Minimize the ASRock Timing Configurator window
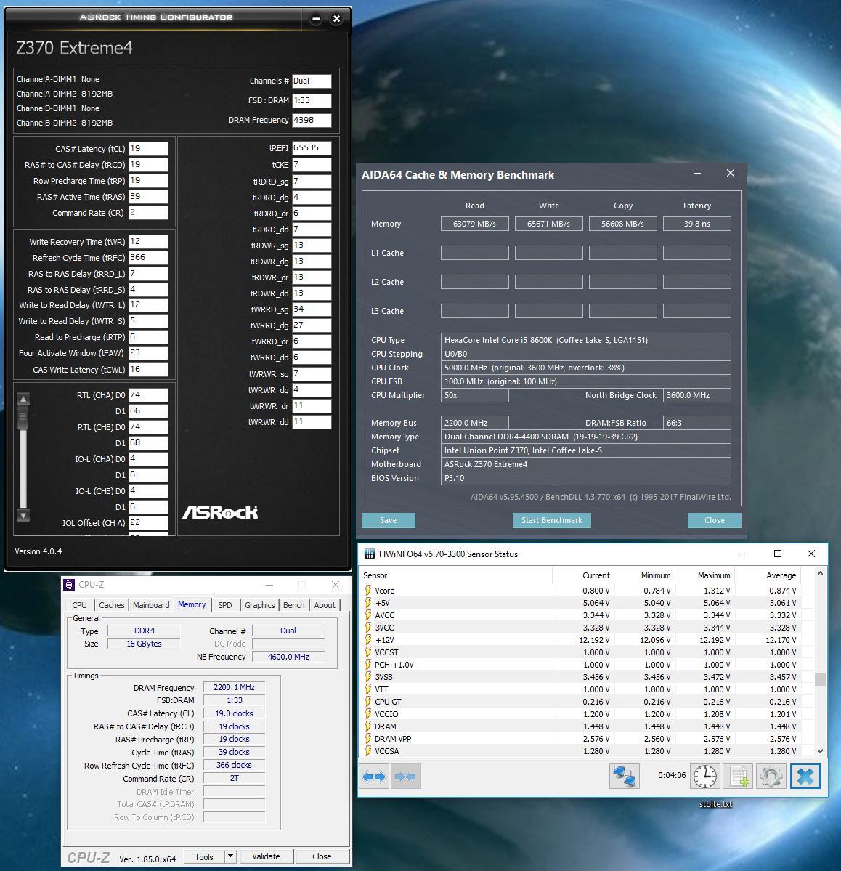This screenshot has width=841, height=871. pyautogui.click(x=316, y=19)
